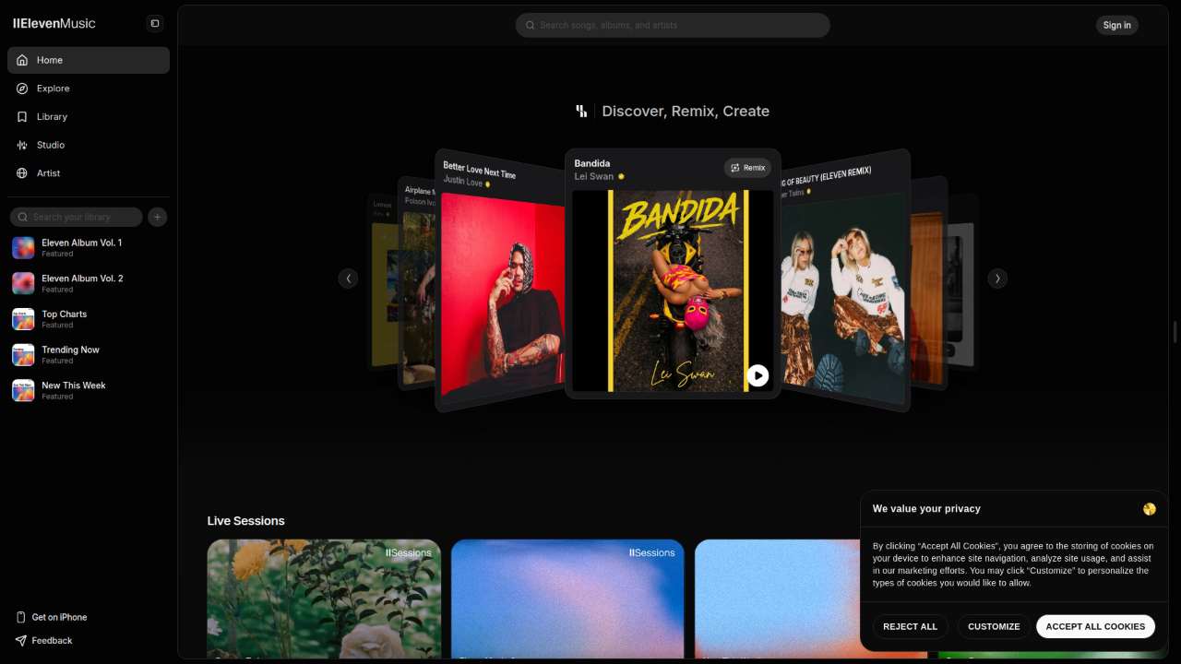1181x664 pixels.
Task: Go to previous carousel card
Action: 348,278
